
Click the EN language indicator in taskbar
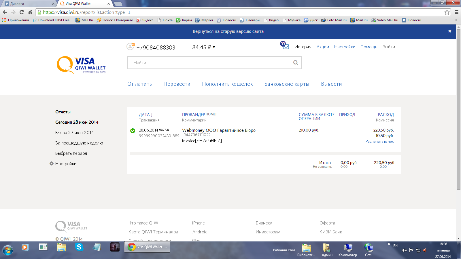395,246
